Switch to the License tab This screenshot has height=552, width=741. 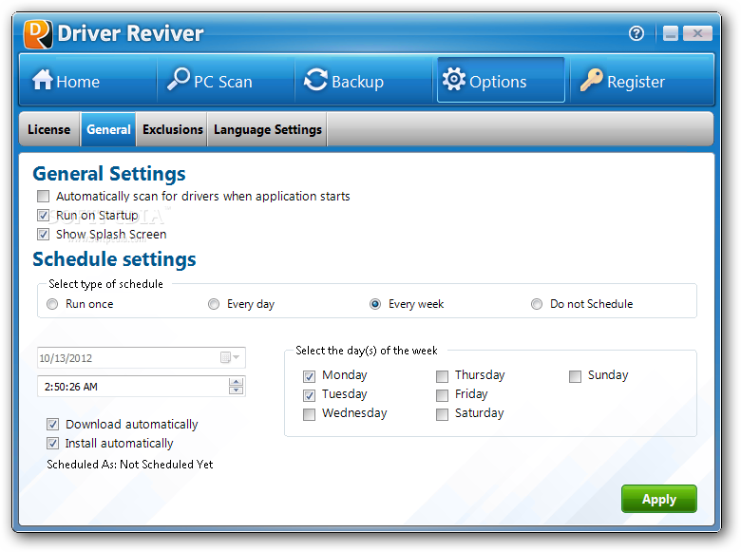click(49, 129)
